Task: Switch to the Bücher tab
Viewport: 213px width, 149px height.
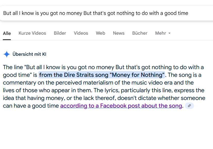Action: [x=140, y=33]
